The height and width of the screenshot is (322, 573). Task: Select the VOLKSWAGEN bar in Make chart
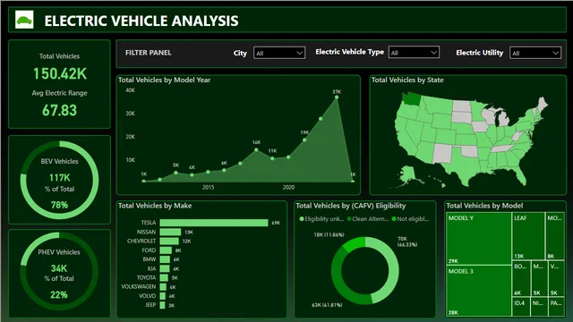click(163, 286)
